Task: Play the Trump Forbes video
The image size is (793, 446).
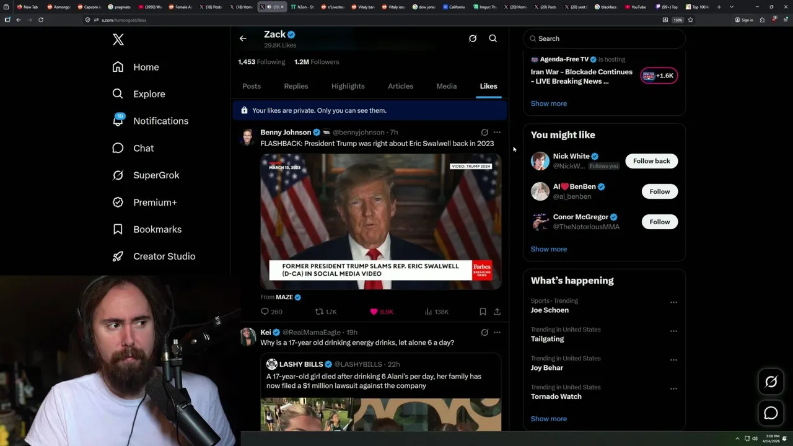Action: (380, 221)
